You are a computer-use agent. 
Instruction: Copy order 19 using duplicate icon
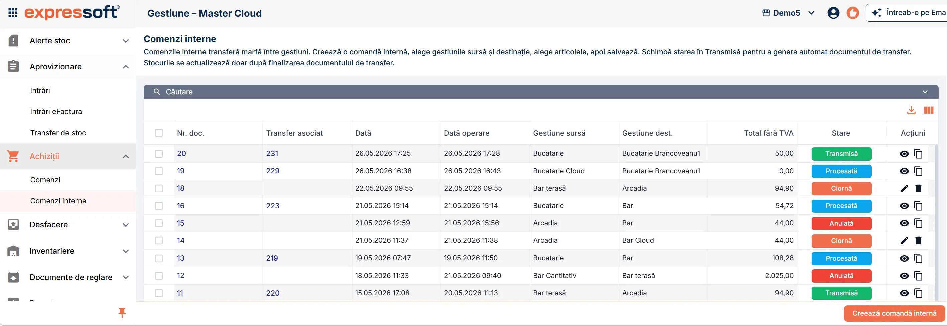point(918,171)
